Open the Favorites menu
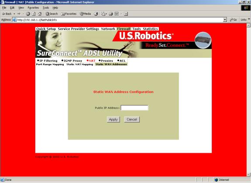Screen dimensions: 251x183 tap(33, 8)
